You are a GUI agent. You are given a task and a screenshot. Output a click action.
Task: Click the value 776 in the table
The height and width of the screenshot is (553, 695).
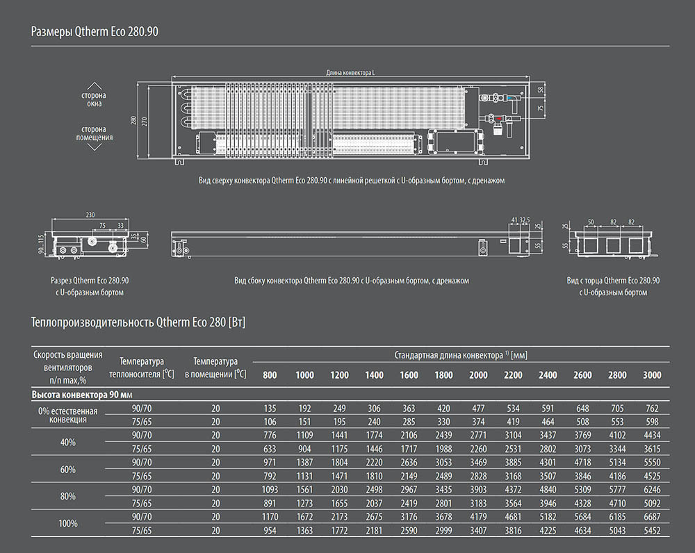point(270,435)
